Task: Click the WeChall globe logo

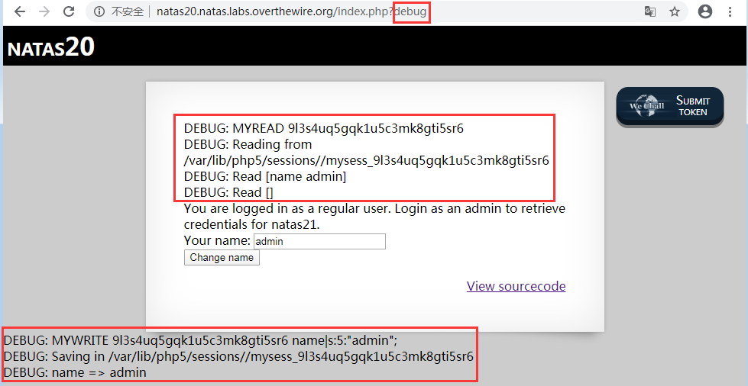Action: click(647, 105)
